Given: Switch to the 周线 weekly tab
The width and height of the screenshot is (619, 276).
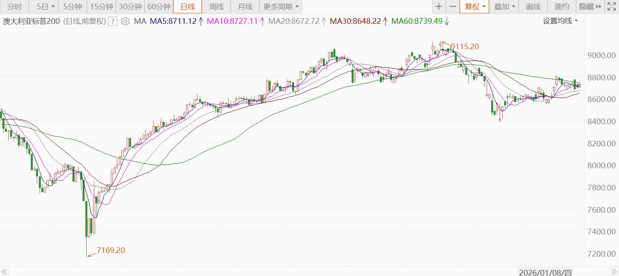Looking at the screenshot, I should click(216, 6).
